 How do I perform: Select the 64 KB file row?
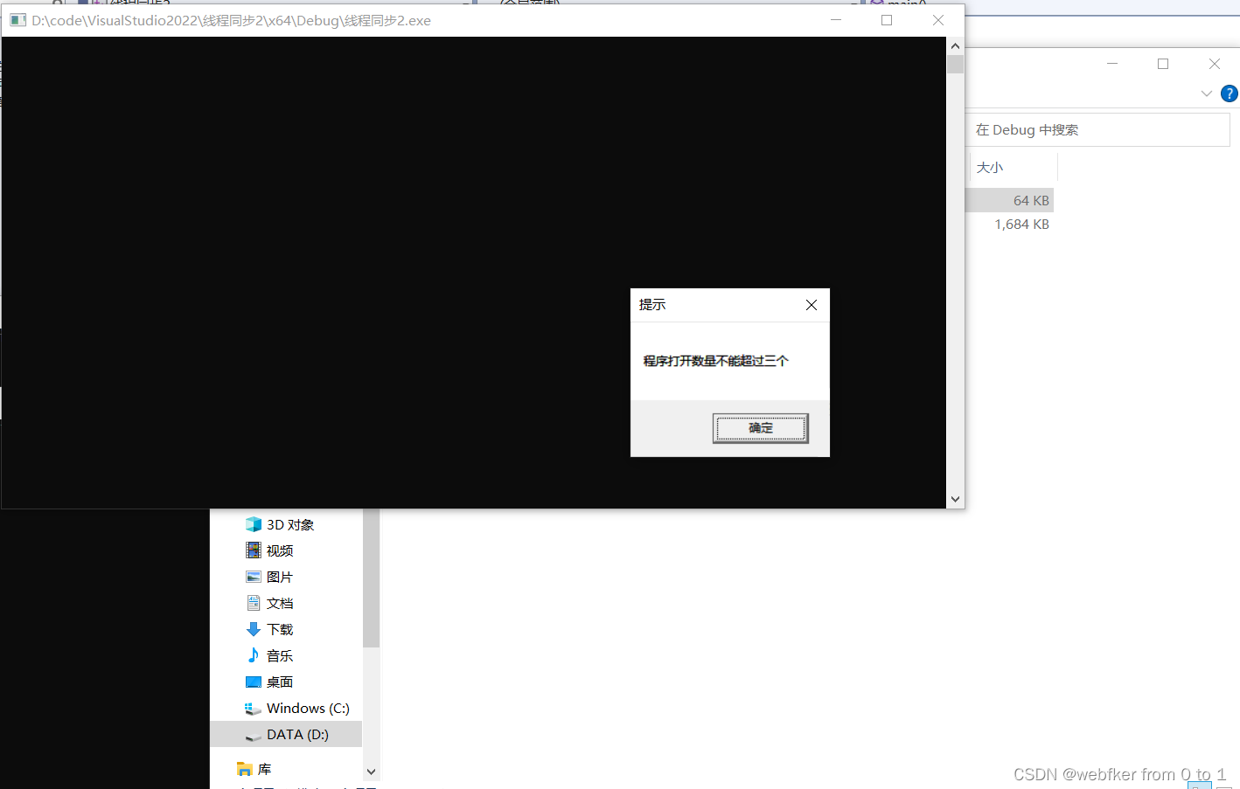[x=1009, y=200]
